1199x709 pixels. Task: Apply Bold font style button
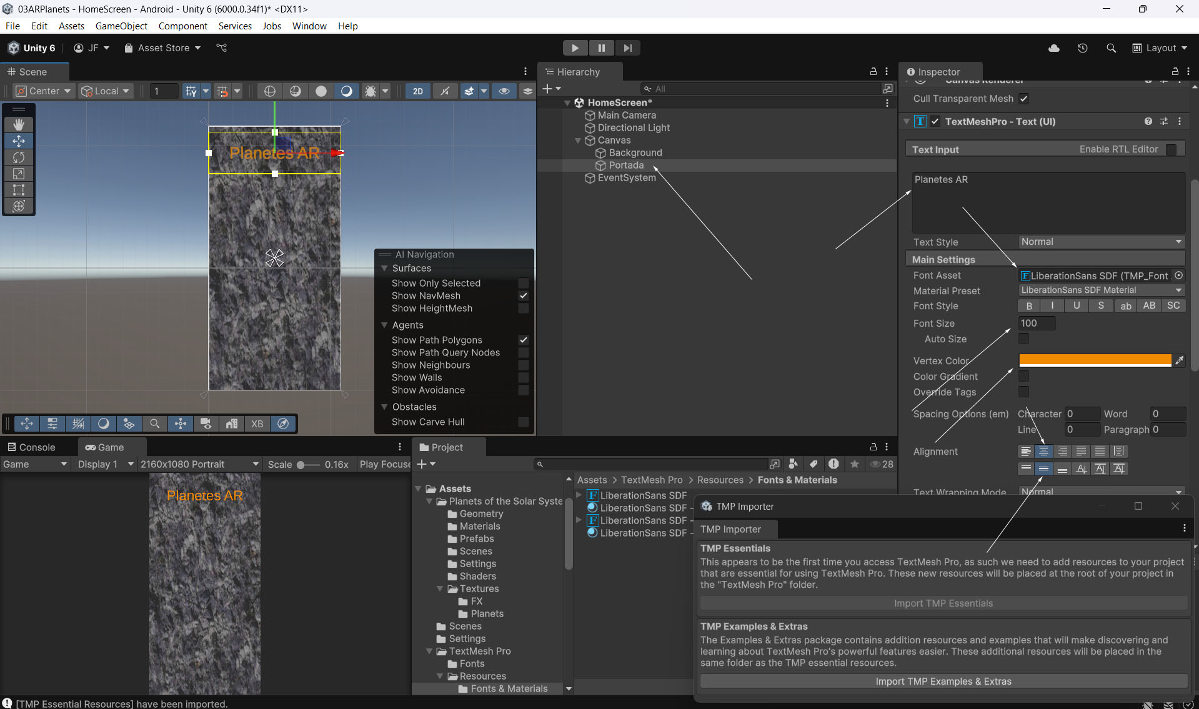1029,306
